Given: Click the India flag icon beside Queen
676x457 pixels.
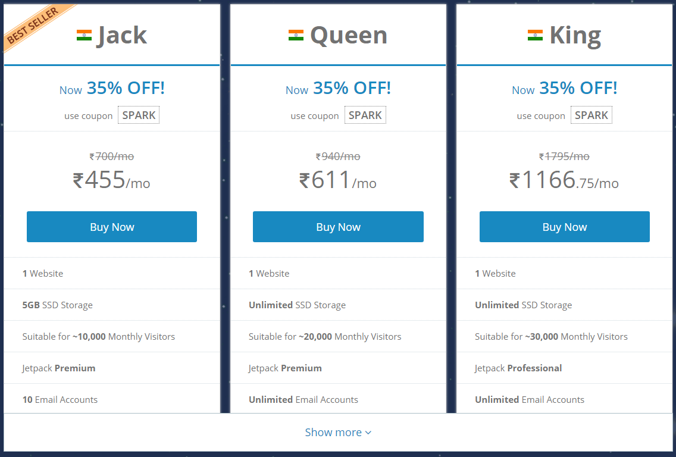Looking at the screenshot, I should (x=296, y=35).
